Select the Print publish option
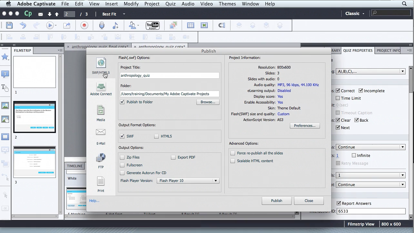Image resolution: width=414 pixels, height=233 pixels. [101, 183]
